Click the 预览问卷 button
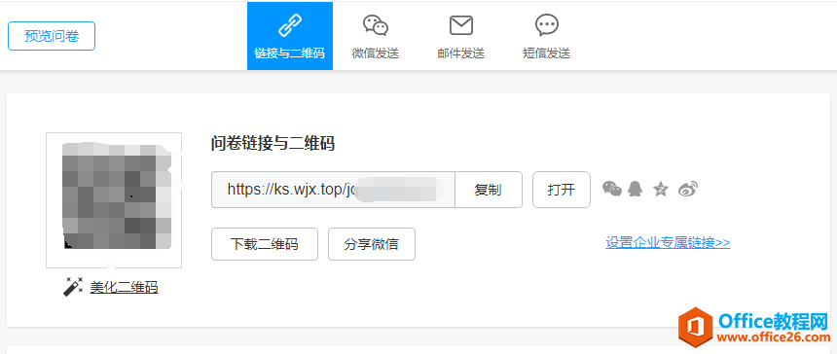 tap(52, 36)
